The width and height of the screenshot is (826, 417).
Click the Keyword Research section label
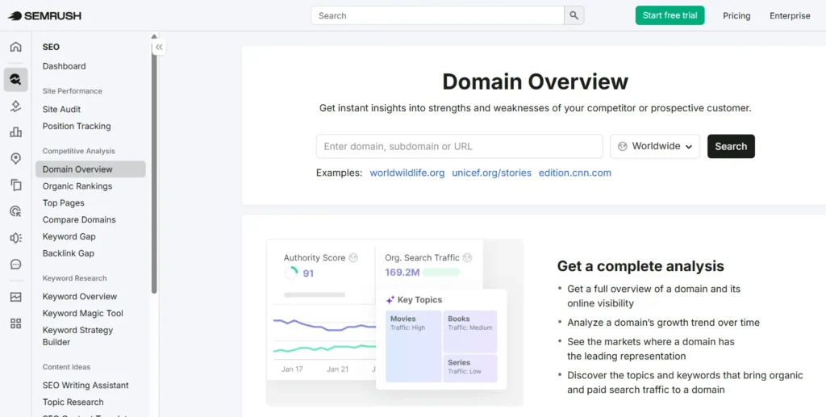(74, 278)
